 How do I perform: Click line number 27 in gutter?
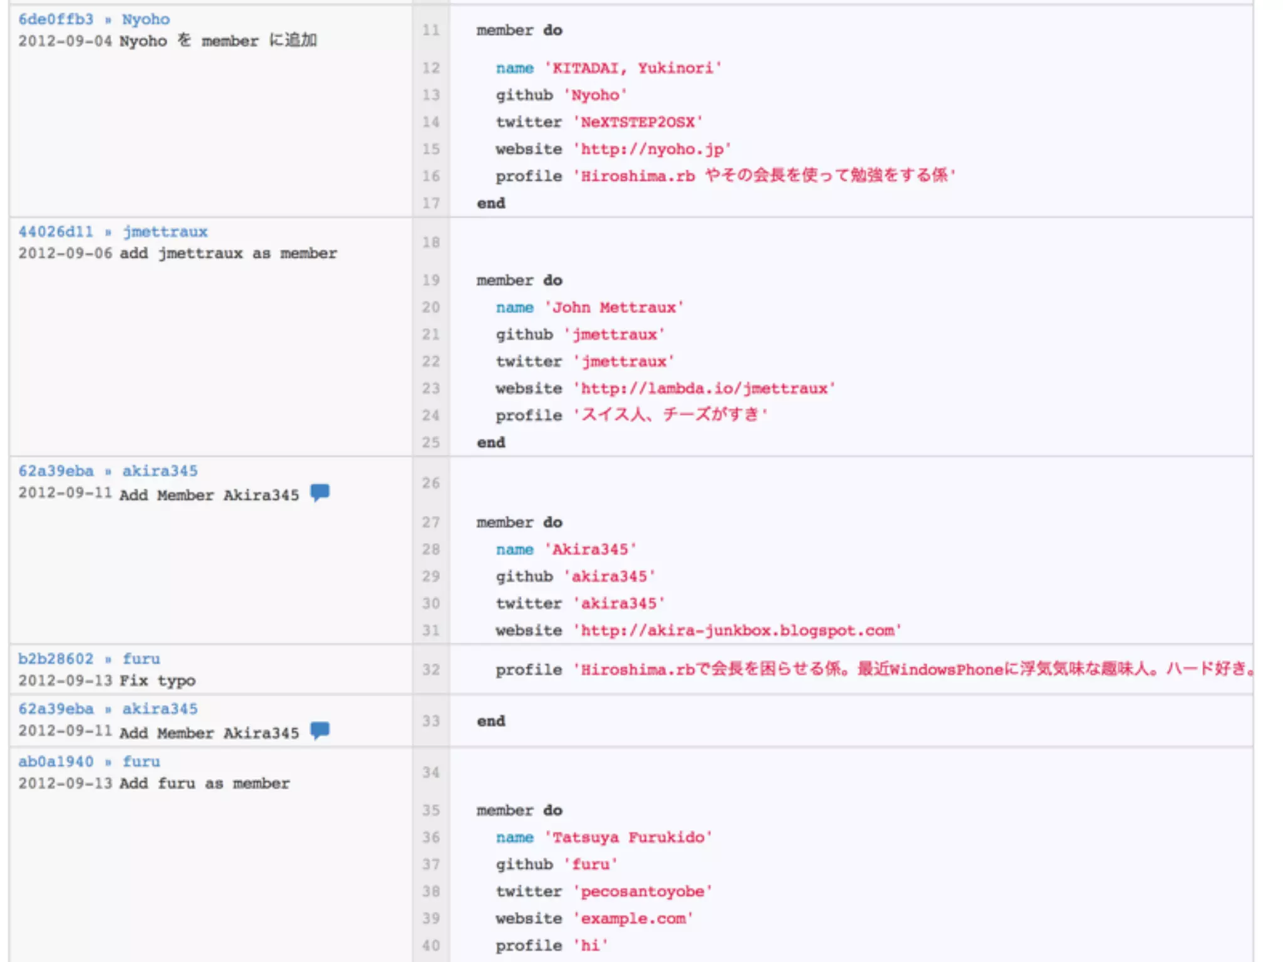pos(431,522)
